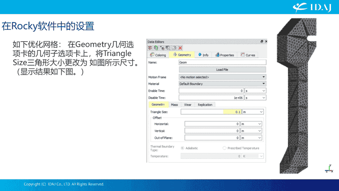The width and height of the screenshot is (339, 191).
Task: Click the green-outlined cube toolbar icon
Action: tap(156, 48)
